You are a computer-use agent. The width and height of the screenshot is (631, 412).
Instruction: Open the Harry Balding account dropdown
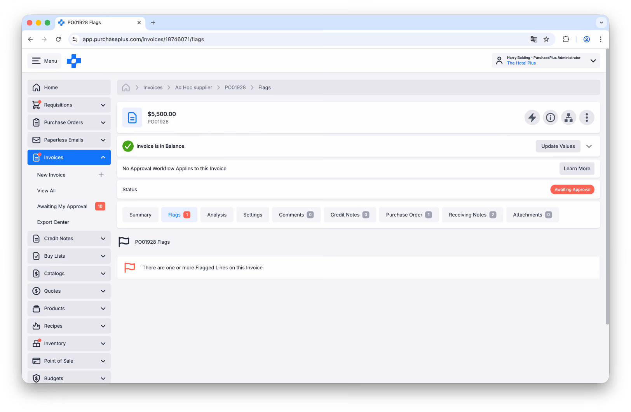pos(546,61)
